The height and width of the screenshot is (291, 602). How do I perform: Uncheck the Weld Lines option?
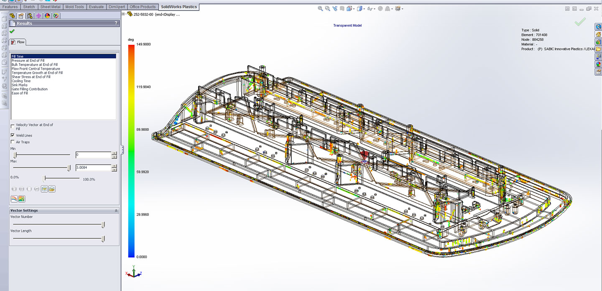pyautogui.click(x=13, y=135)
